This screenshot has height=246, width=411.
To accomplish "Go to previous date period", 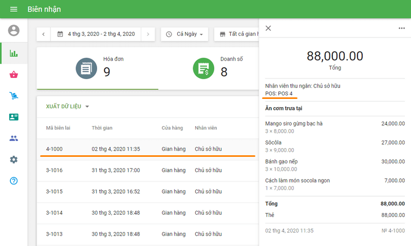I will point(43,34).
